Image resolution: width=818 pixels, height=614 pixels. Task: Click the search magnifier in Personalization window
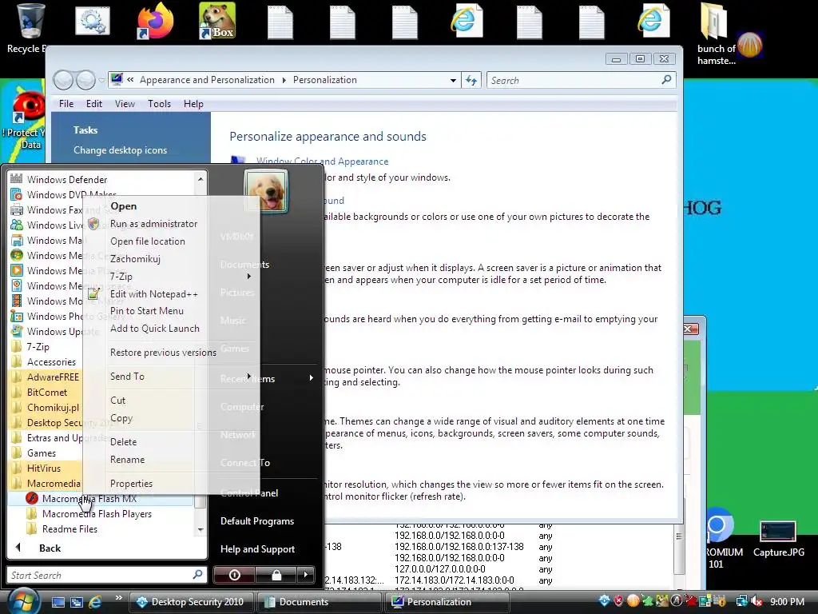(x=666, y=80)
